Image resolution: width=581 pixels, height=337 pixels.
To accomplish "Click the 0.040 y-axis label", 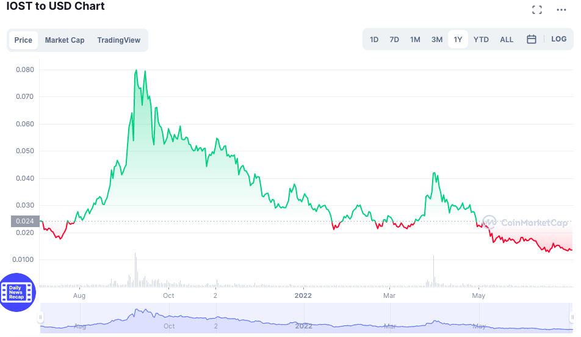I will (25, 178).
